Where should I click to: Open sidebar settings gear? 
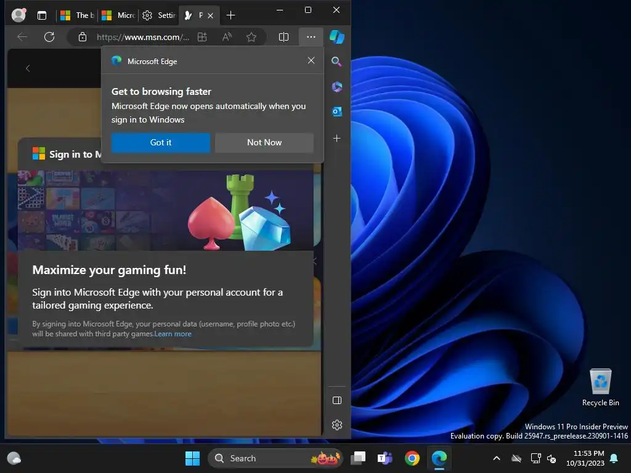(337, 425)
